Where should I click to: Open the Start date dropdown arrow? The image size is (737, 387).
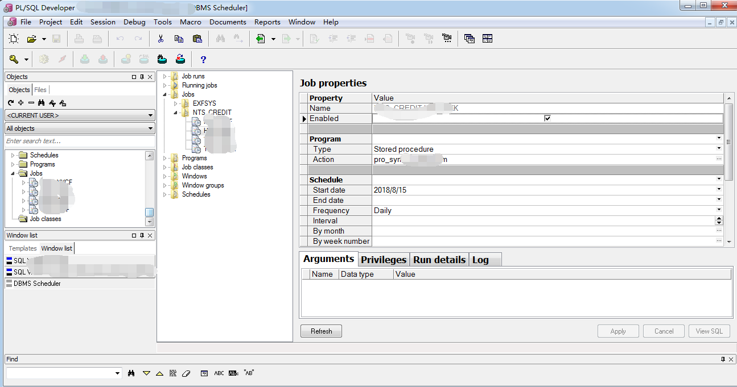click(719, 190)
